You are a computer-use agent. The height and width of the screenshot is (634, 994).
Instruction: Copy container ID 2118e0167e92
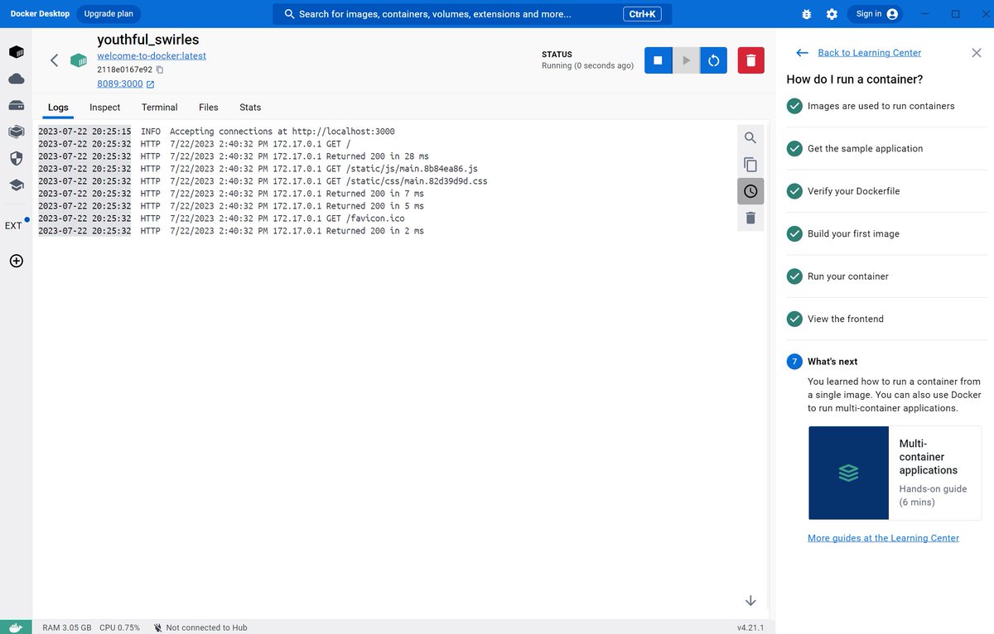pyautogui.click(x=160, y=70)
